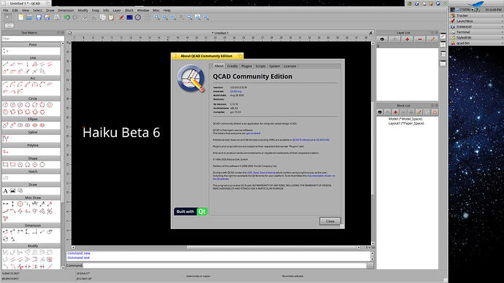Collapse the Arc section header
The width and height of the screenshot is (504, 283).
tap(31, 78)
